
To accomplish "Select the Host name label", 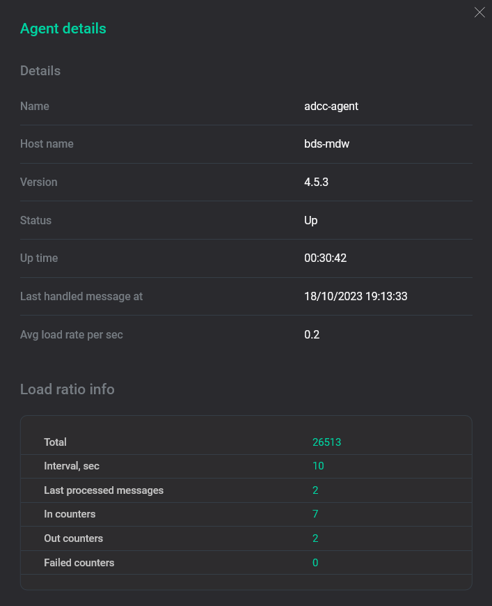I will coord(47,143).
